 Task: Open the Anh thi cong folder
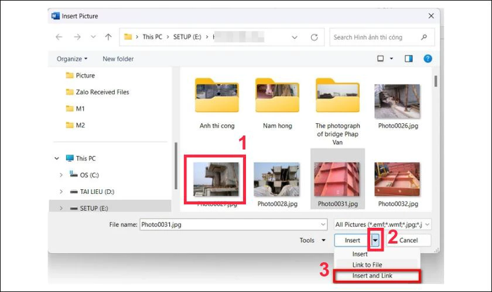217,103
